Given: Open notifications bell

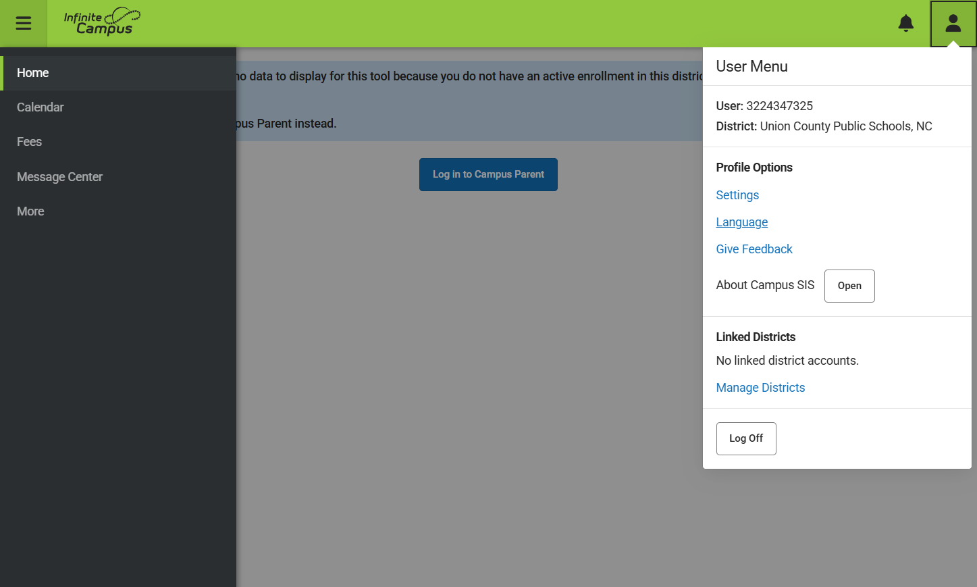Looking at the screenshot, I should [906, 24].
